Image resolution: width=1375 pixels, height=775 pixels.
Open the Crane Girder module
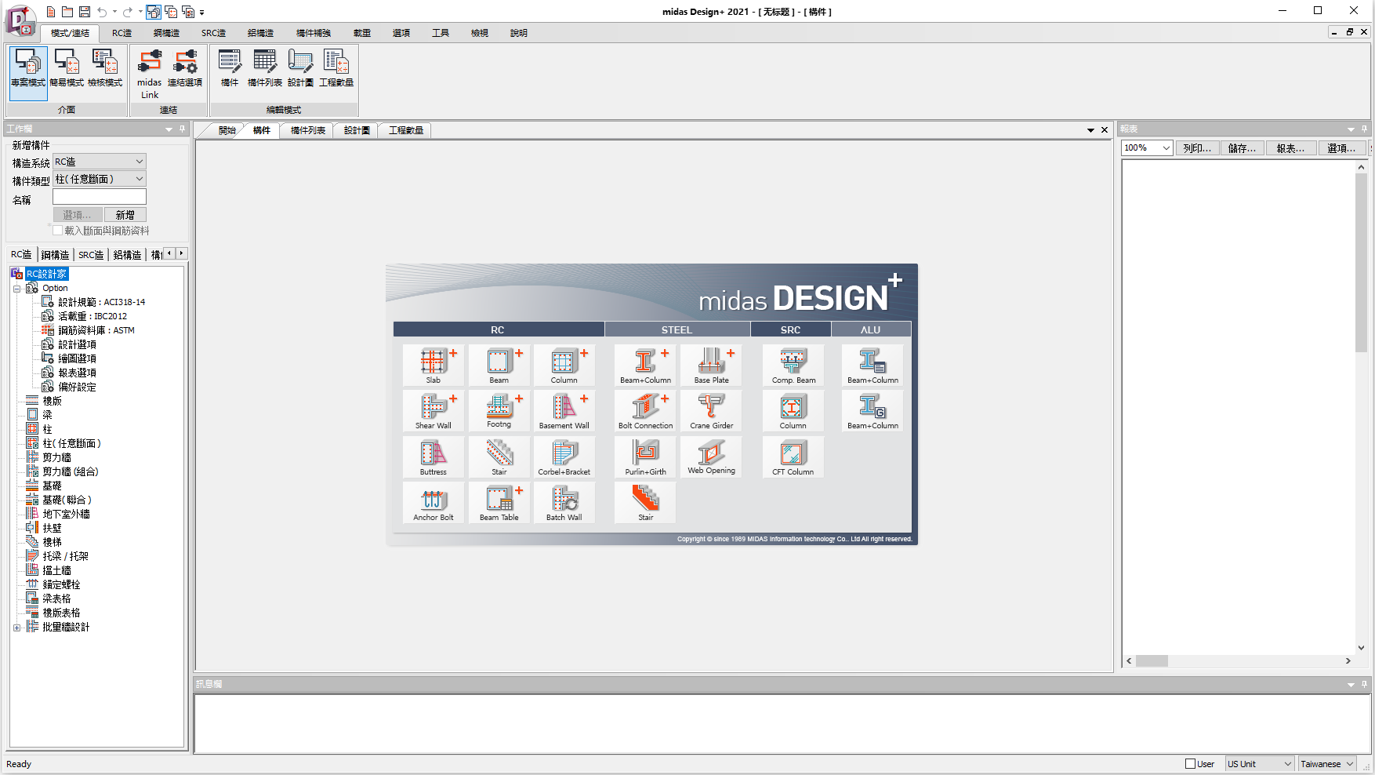coord(711,410)
